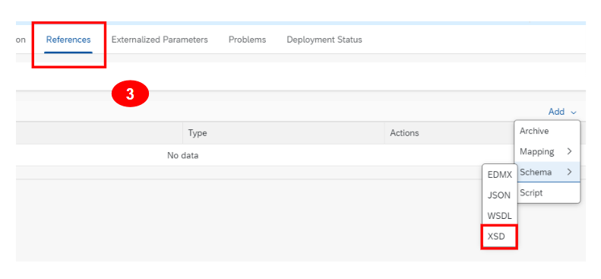Click the No data table message
Image resolution: width=601 pixels, height=279 pixels.
pos(183,155)
